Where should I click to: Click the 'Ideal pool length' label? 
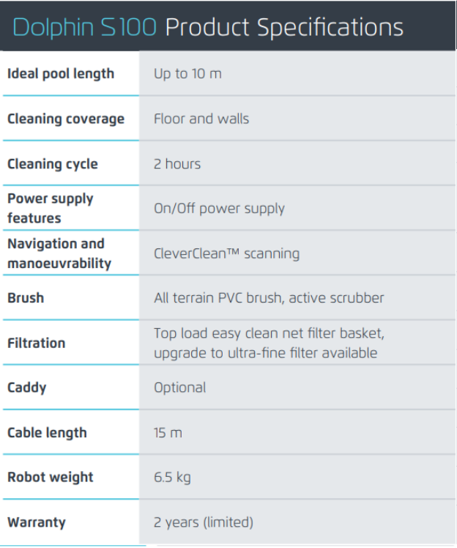[61, 73]
